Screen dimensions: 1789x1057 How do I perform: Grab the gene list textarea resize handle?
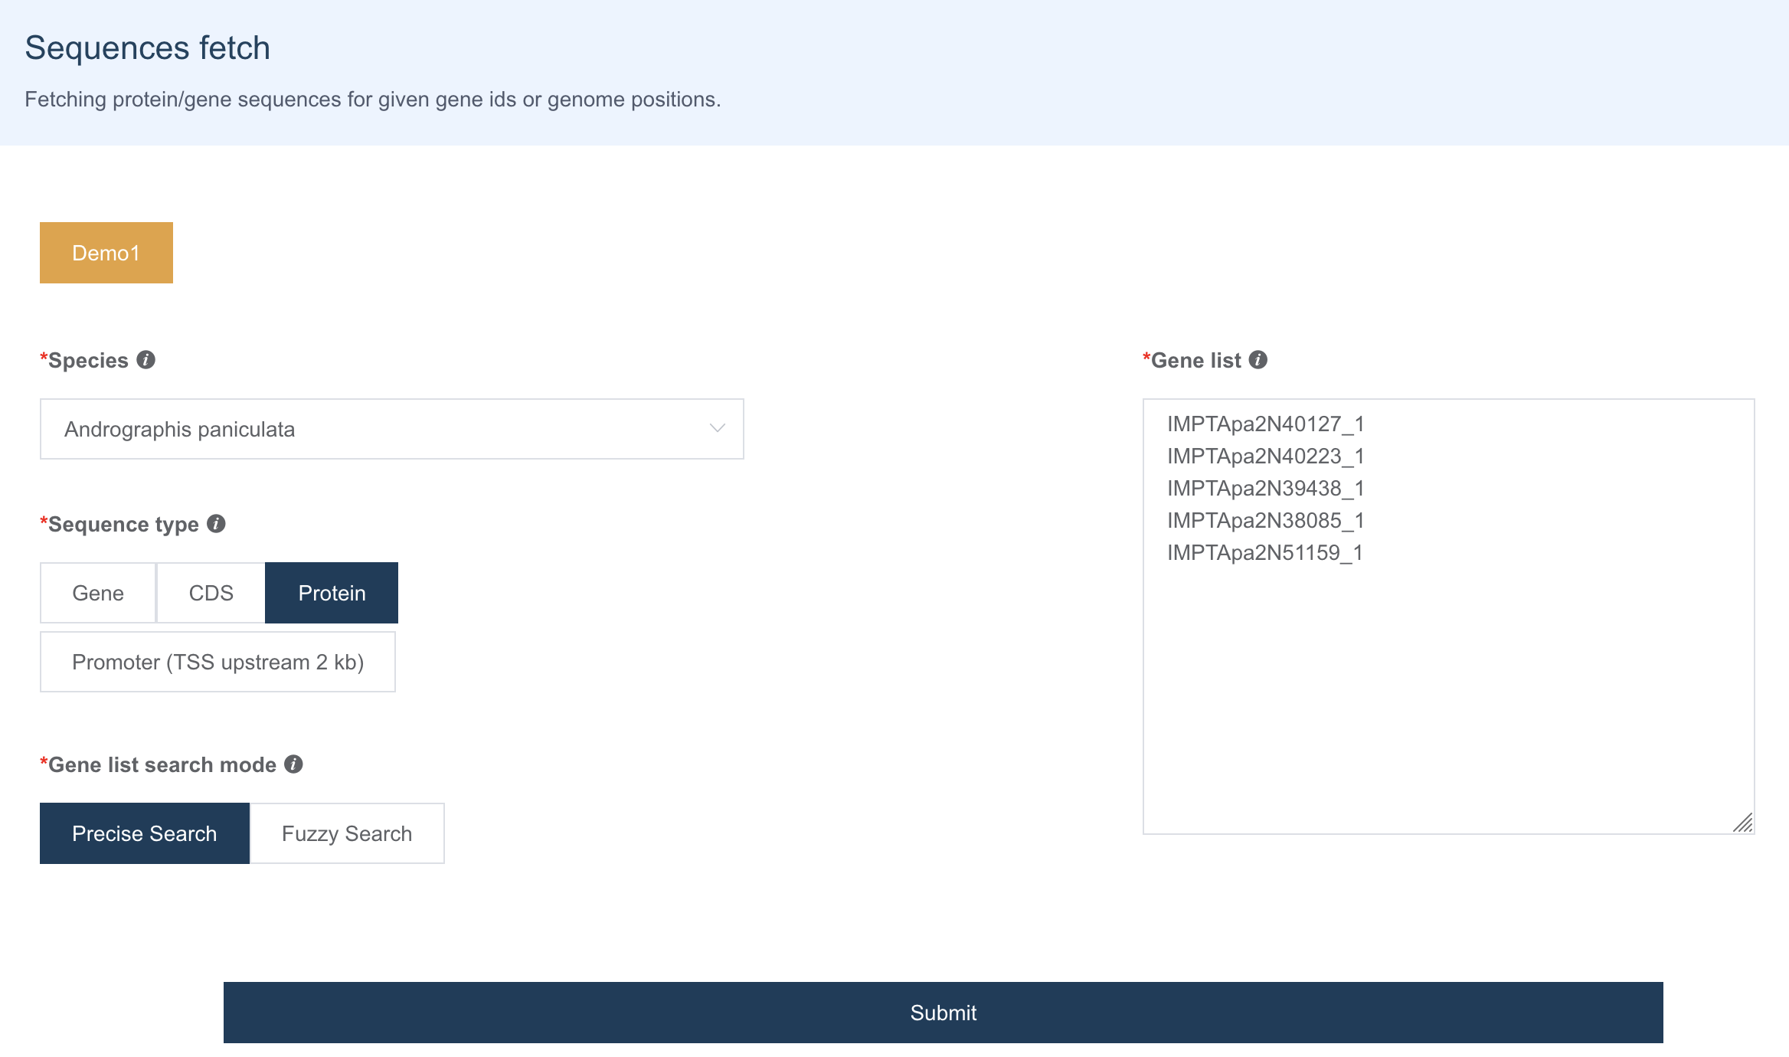tap(1743, 823)
